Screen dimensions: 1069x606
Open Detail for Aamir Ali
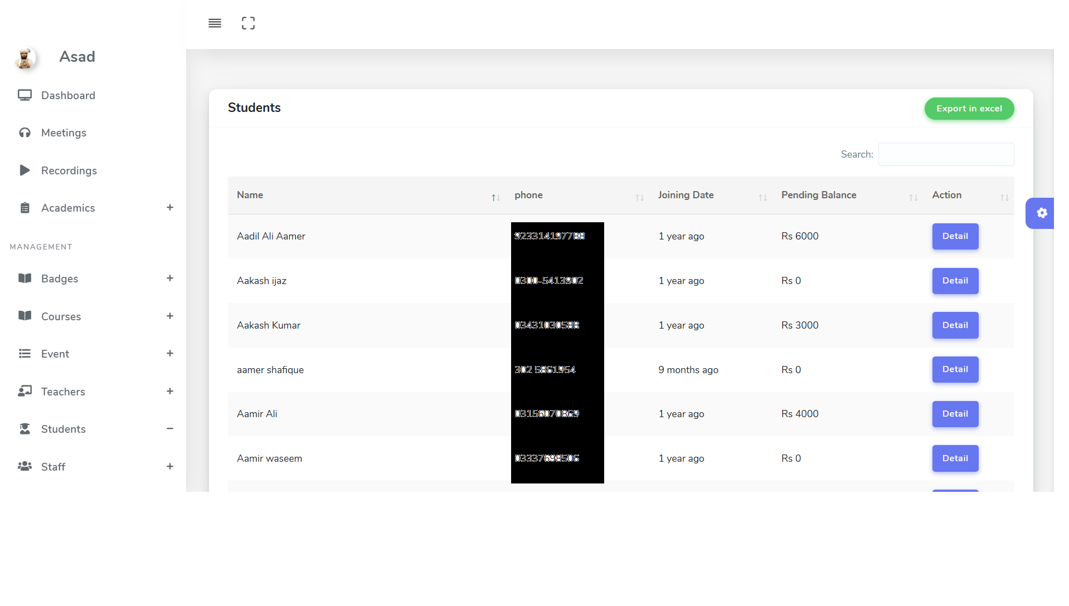pos(955,414)
